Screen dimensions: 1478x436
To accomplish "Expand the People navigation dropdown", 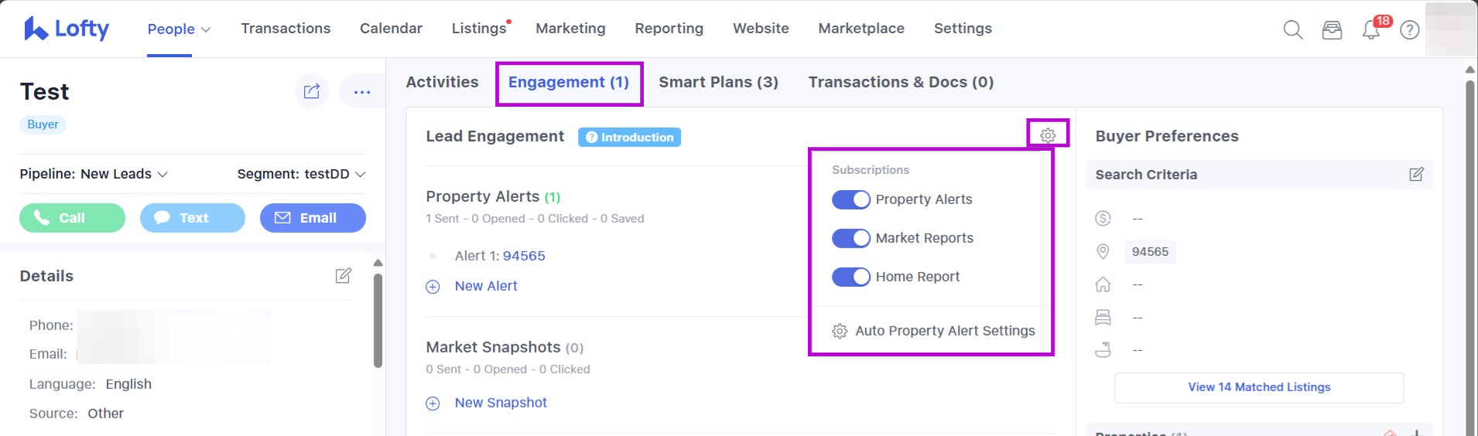I will 179,29.
